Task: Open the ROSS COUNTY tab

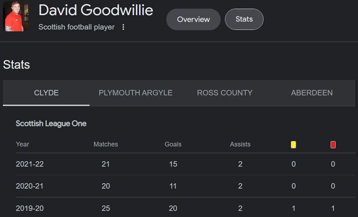Action: click(x=225, y=93)
